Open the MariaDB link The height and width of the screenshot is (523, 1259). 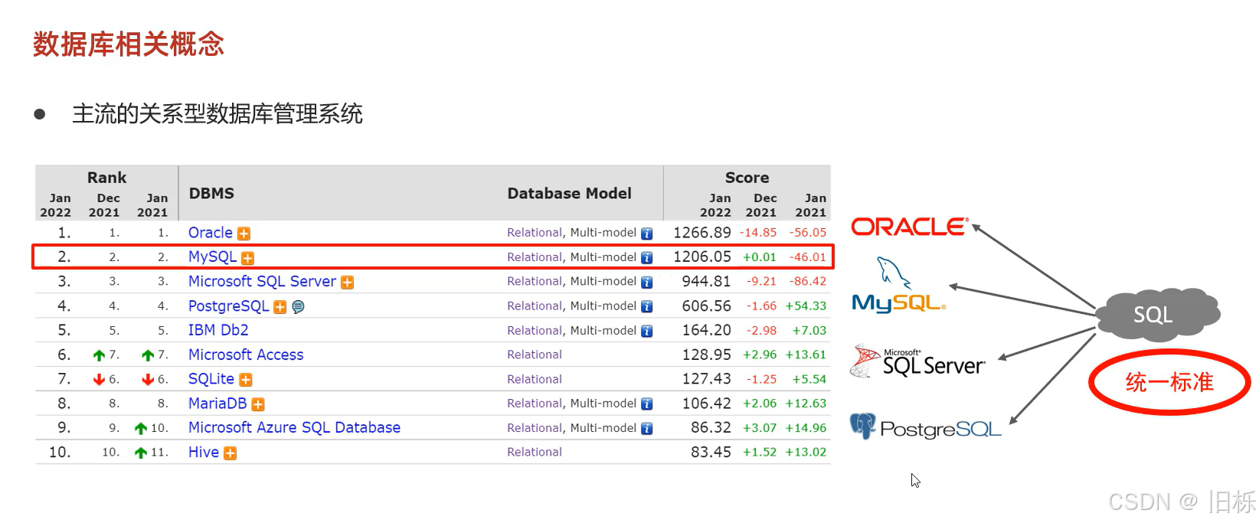[217, 404]
